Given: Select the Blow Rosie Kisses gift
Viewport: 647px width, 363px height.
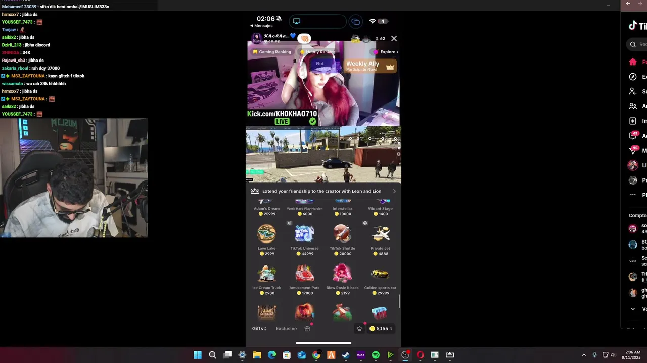Looking at the screenshot, I should [x=342, y=280].
